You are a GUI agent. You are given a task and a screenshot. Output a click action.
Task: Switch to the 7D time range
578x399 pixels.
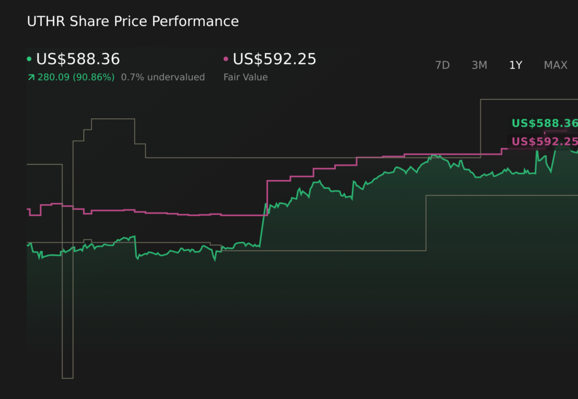click(x=442, y=65)
